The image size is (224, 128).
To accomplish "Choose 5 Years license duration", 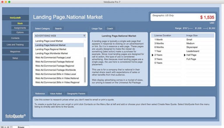I will pyautogui.click(x=158, y=63).
